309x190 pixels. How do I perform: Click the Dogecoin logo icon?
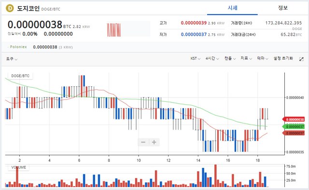click(10, 8)
